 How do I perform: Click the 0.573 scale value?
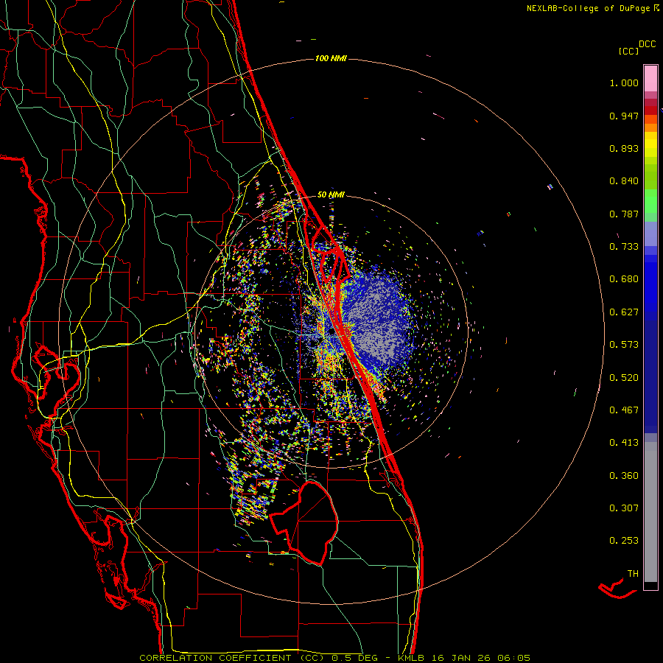(x=624, y=345)
